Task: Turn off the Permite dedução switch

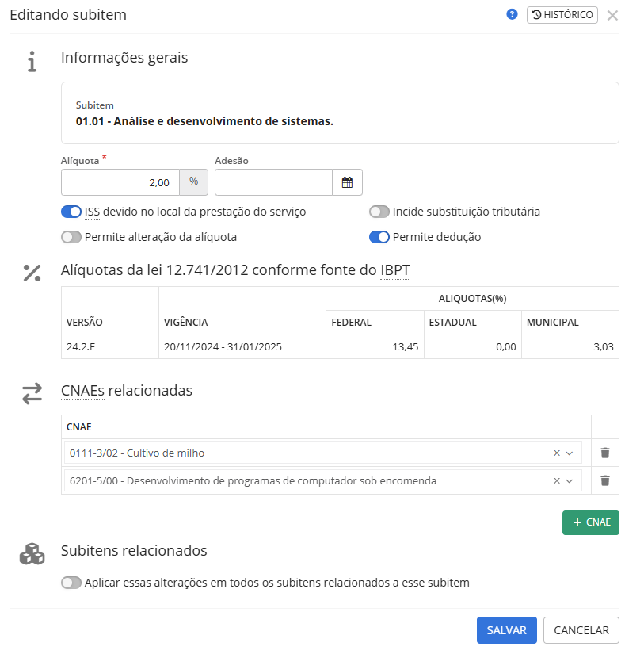Action: tap(379, 237)
